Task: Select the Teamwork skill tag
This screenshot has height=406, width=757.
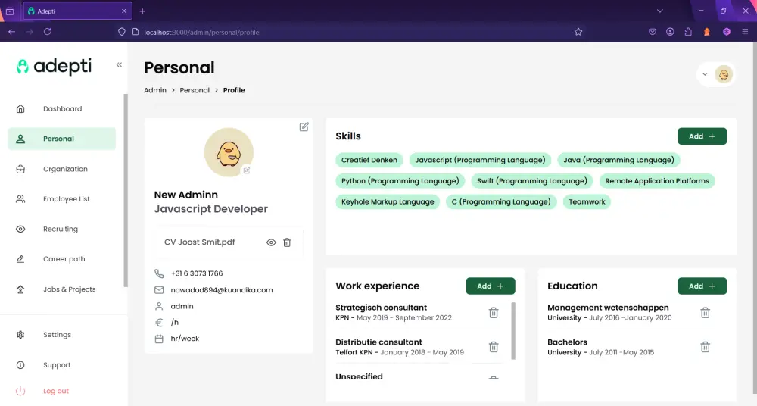Action: coord(587,202)
